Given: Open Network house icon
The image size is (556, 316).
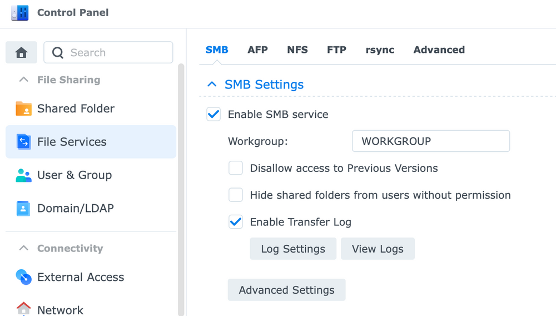Looking at the screenshot, I should (24, 309).
